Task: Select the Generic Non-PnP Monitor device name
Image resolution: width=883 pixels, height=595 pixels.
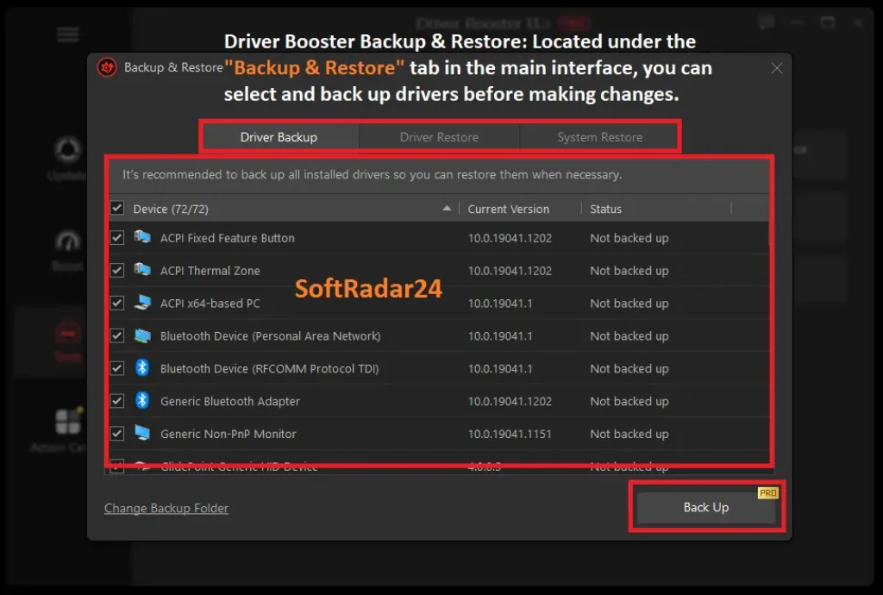Action: (x=228, y=434)
